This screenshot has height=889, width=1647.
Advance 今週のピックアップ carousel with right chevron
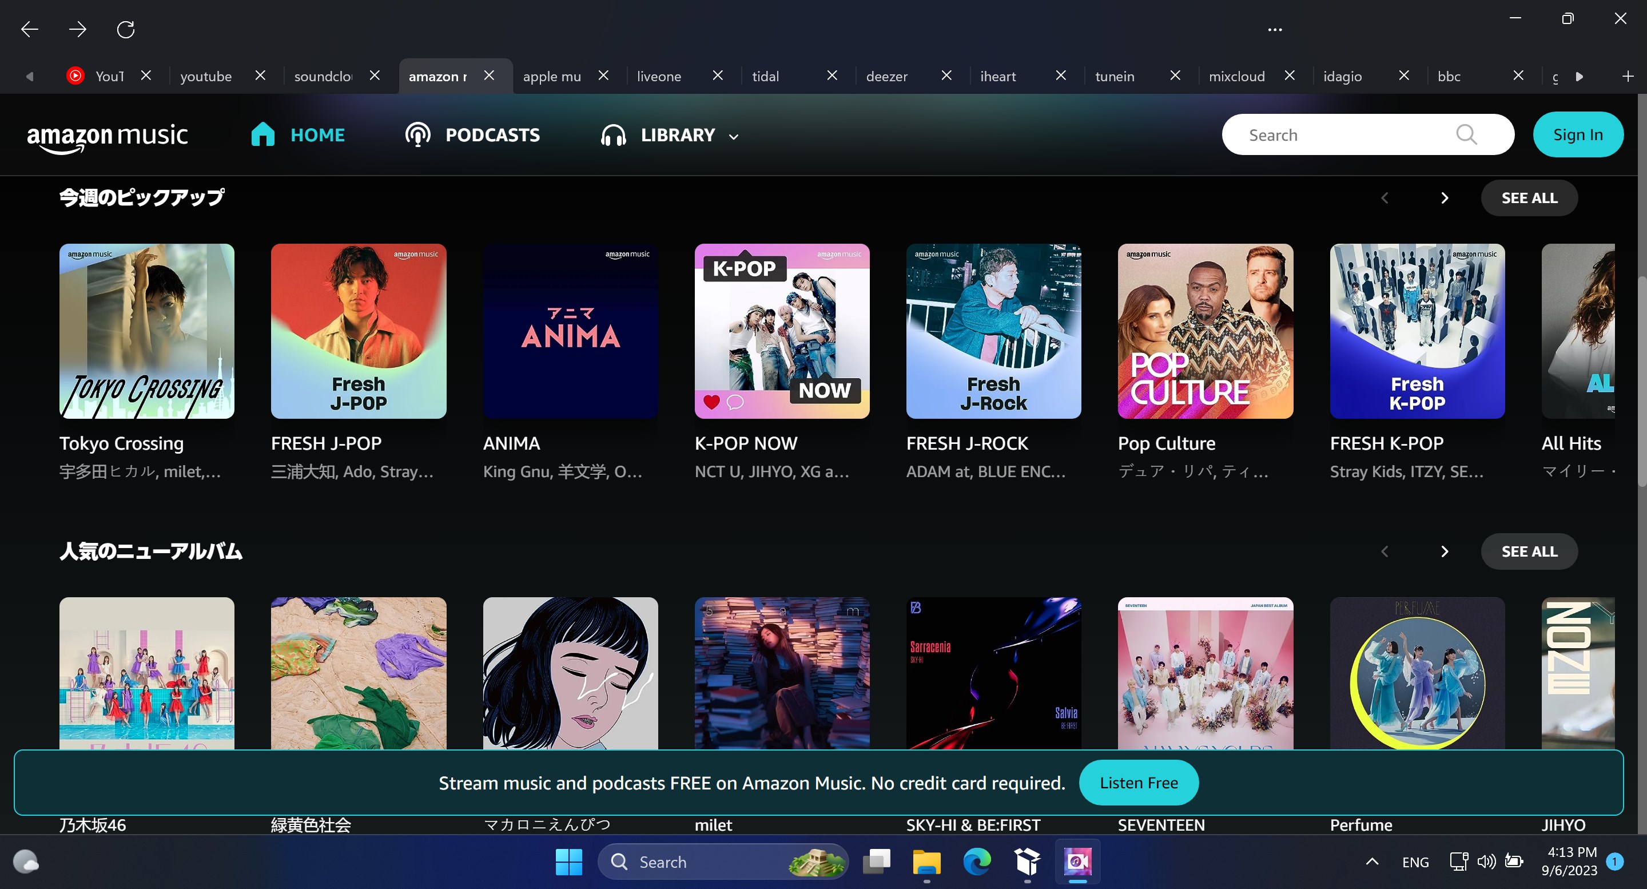tap(1445, 197)
